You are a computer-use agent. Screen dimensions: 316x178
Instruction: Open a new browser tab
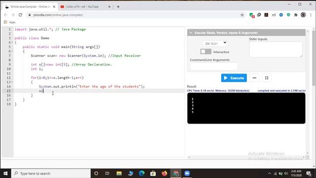118,6
